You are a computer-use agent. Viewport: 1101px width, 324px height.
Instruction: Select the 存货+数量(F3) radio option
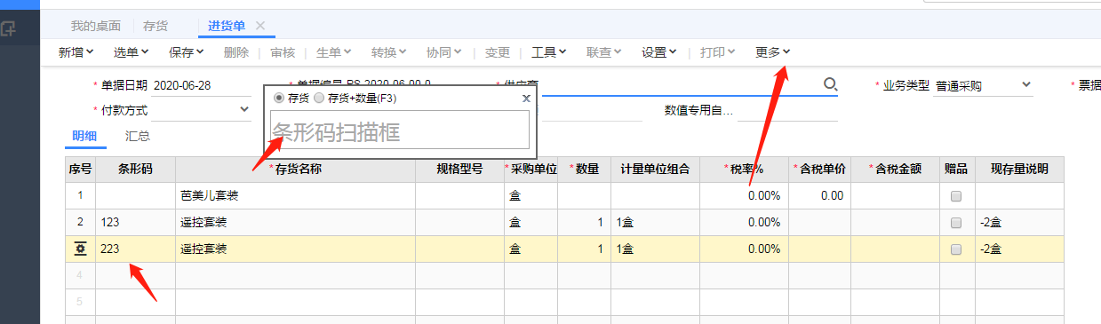point(320,98)
